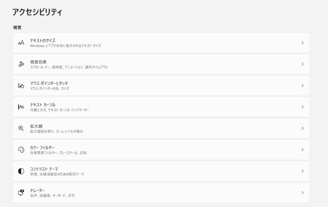Click the 視覚効果 description スクロール バー、透明度
The height and width of the screenshot is (207, 328).
point(69,67)
